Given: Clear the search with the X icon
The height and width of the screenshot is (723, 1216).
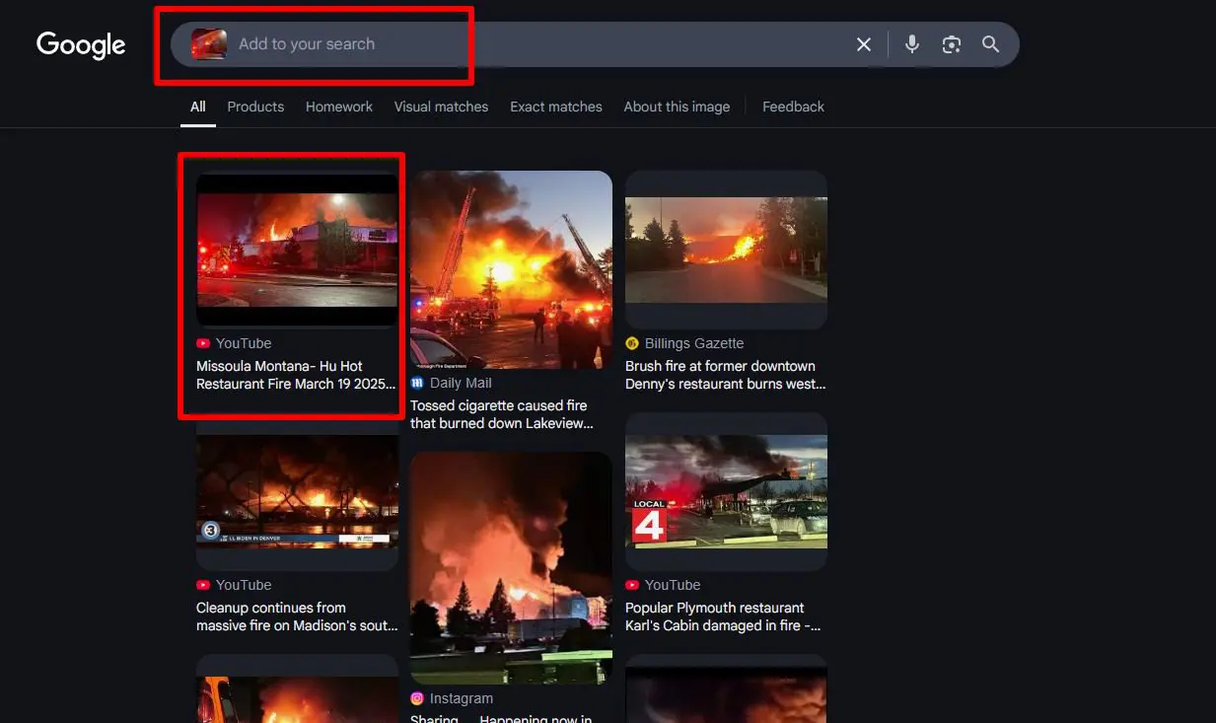Looking at the screenshot, I should coord(864,44).
